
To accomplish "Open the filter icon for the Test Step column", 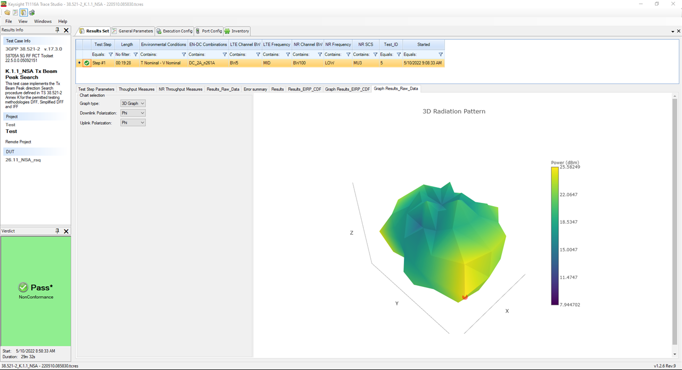I will coord(111,54).
